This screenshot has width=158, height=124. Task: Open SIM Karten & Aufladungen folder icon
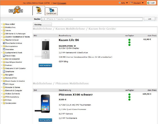click(x=4, y=34)
